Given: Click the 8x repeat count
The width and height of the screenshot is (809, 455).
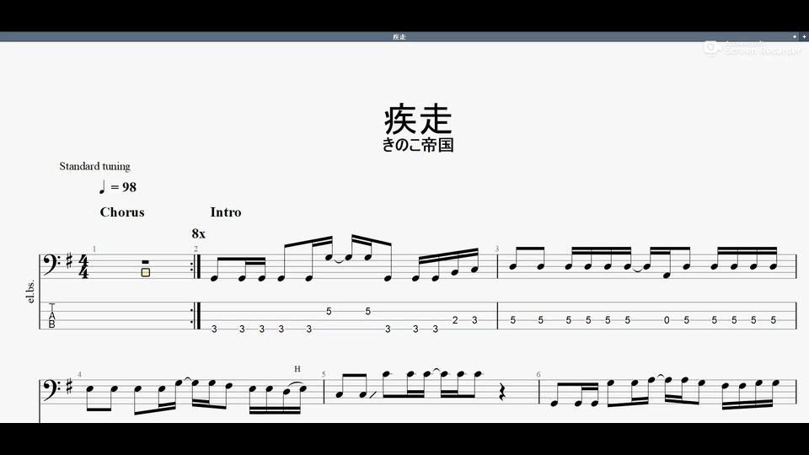Looking at the screenshot, I should click(199, 233).
